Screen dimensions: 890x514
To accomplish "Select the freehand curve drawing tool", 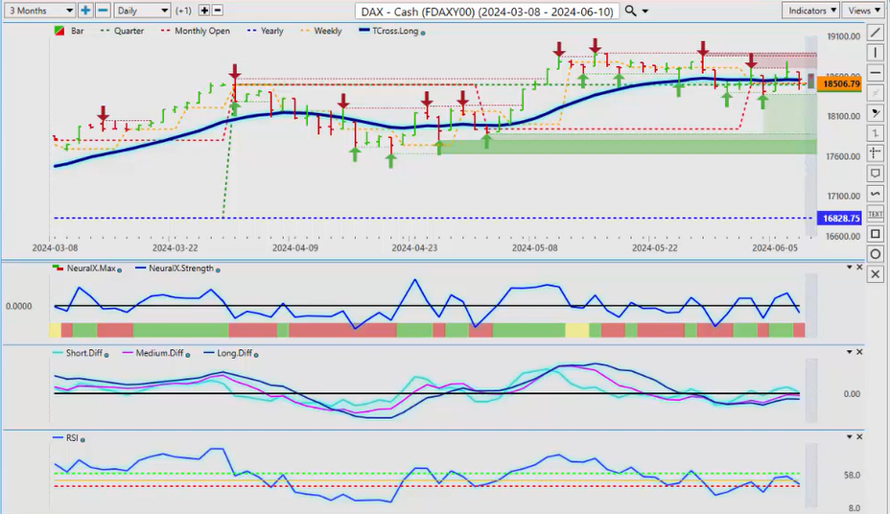I will [876, 194].
